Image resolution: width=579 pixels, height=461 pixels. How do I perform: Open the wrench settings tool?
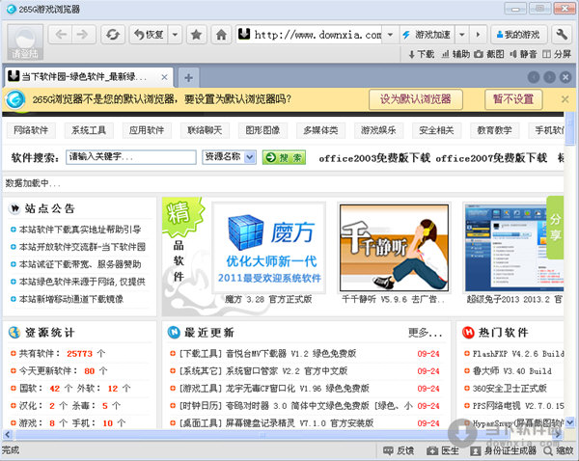pyautogui.click(x=562, y=35)
